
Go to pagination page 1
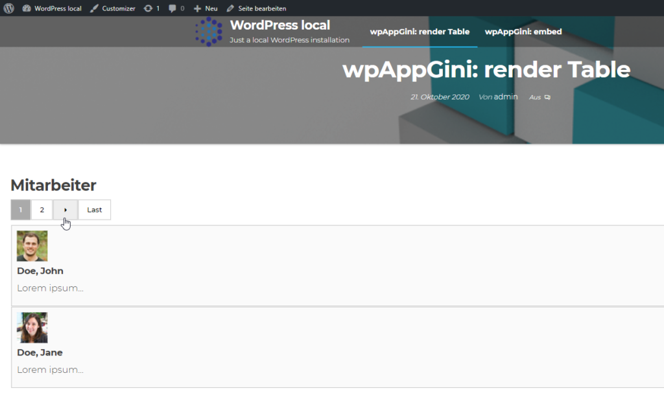[x=20, y=210]
